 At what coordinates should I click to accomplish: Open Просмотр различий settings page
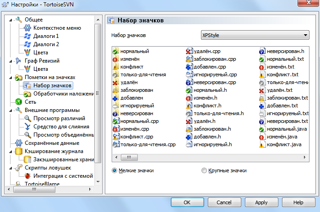(x=59, y=118)
